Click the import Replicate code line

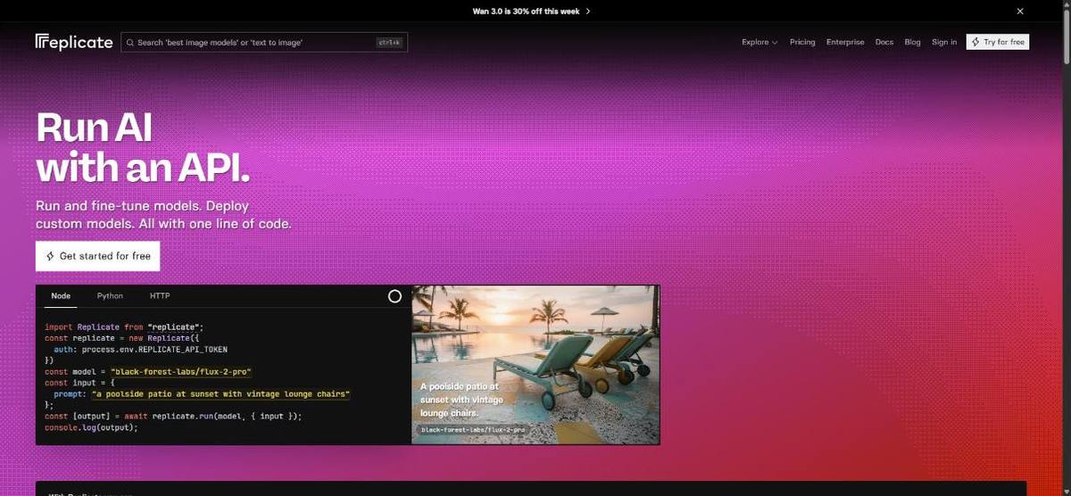pyautogui.click(x=124, y=327)
